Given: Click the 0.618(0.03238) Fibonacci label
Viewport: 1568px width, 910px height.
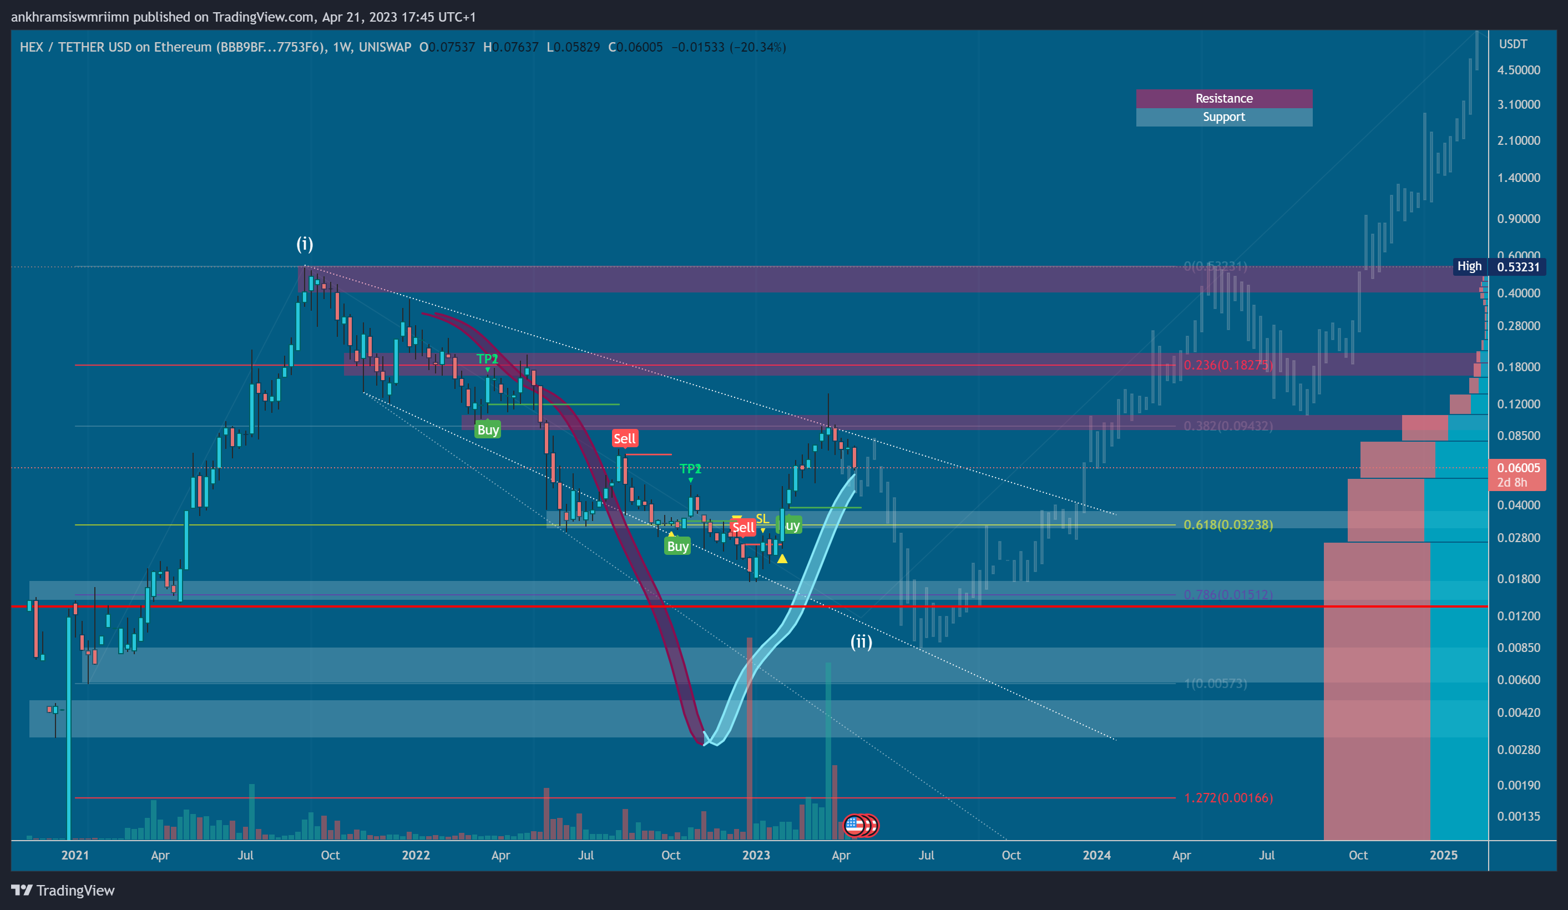Looking at the screenshot, I should pos(1228,525).
